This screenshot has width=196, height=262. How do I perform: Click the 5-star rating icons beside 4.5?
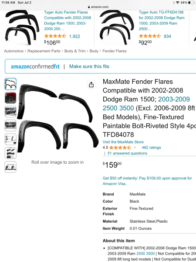(120, 148)
